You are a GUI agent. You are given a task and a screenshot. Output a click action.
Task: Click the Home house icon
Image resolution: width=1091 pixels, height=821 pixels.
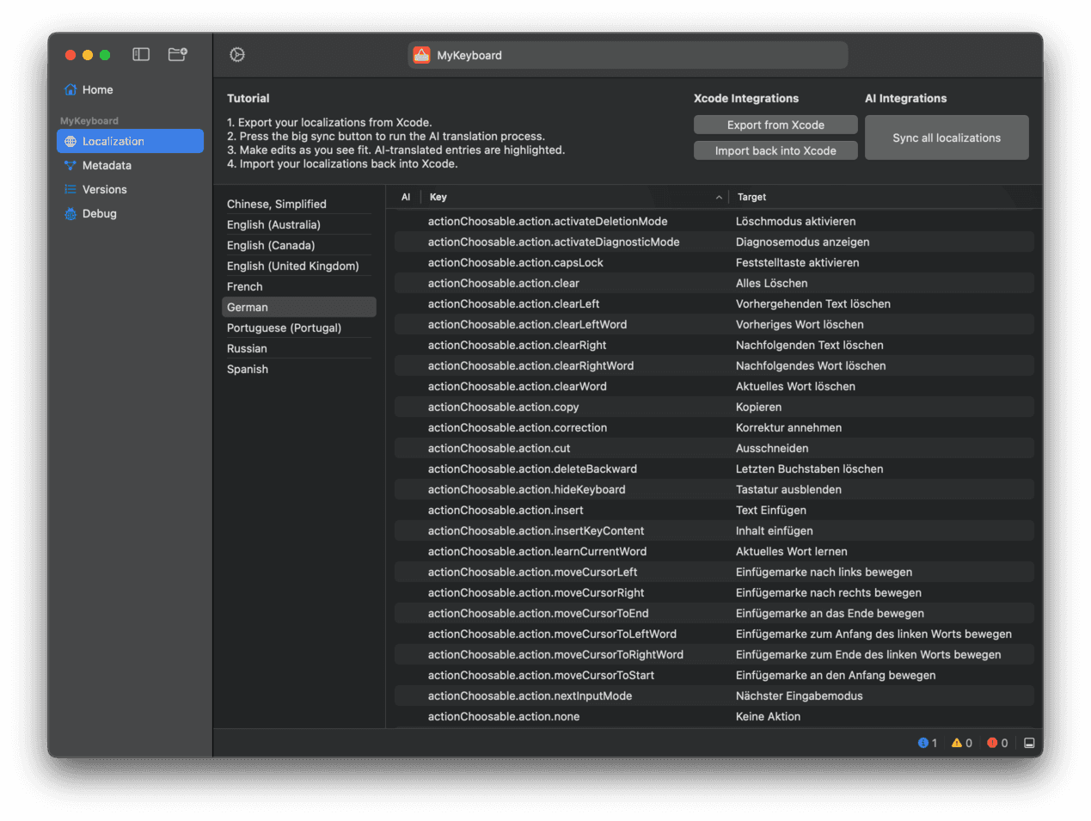pyautogui.click(x=70, y=89)
